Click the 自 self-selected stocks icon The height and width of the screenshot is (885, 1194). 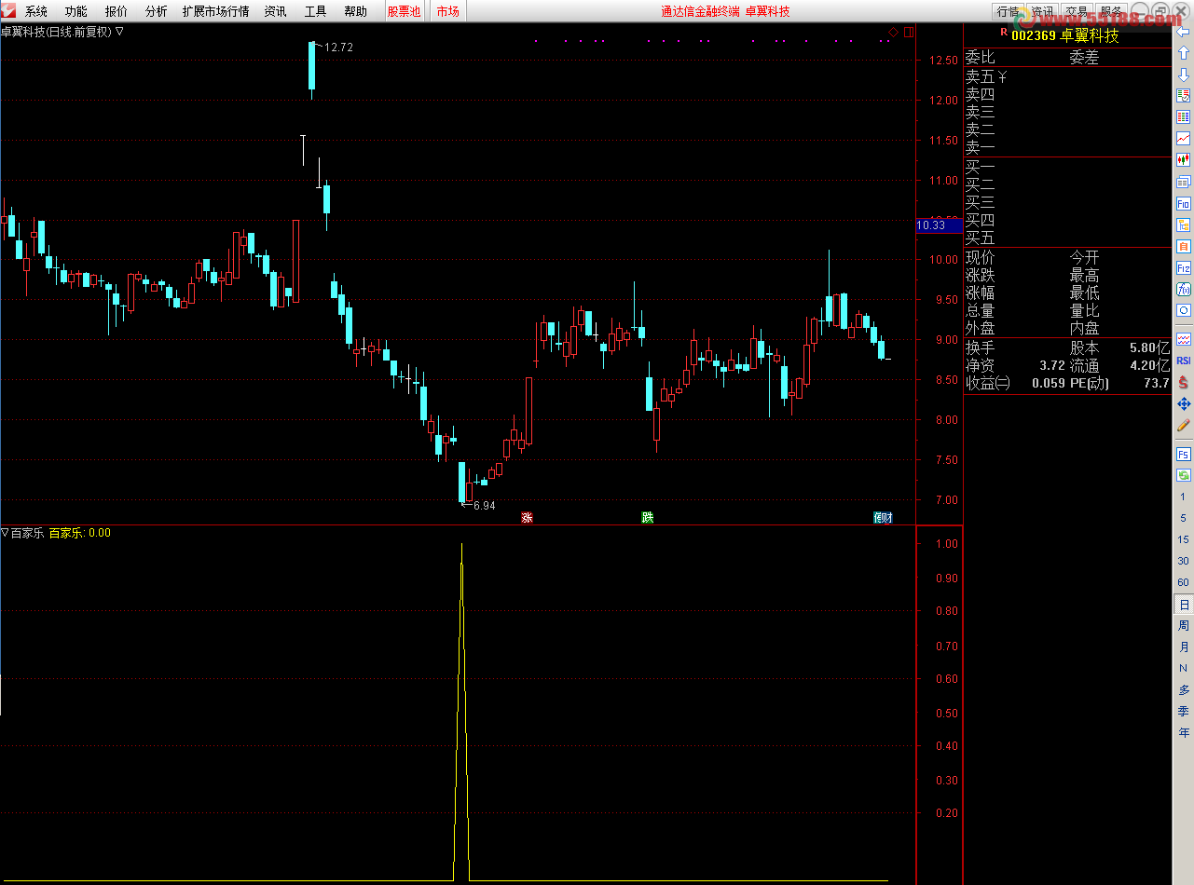pyautogui.click(x=1184, y=246)
